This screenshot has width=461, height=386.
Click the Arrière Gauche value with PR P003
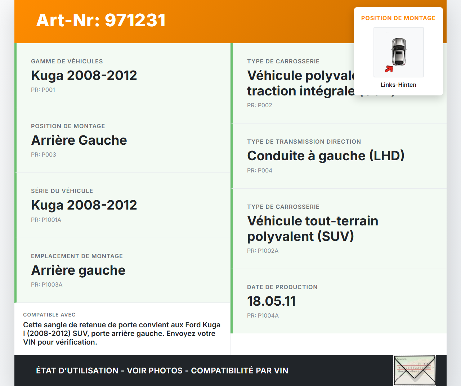[x=79, y=140]
